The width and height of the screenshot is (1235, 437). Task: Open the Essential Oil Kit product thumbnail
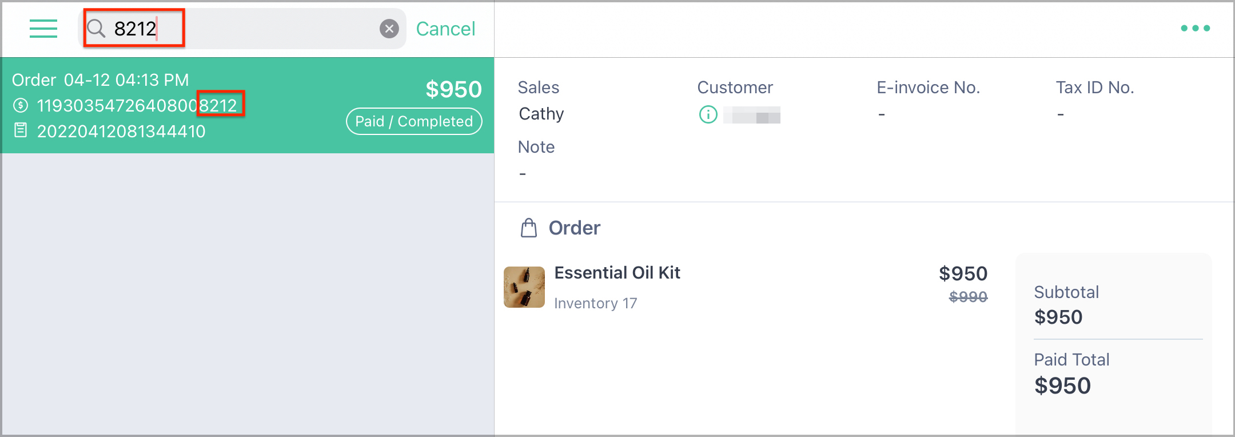[x=523, y=287]
